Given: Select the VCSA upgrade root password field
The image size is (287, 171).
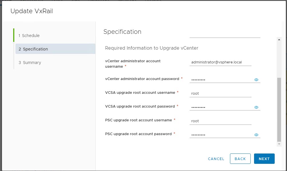Looking at the screenshot, I should 221,107.
